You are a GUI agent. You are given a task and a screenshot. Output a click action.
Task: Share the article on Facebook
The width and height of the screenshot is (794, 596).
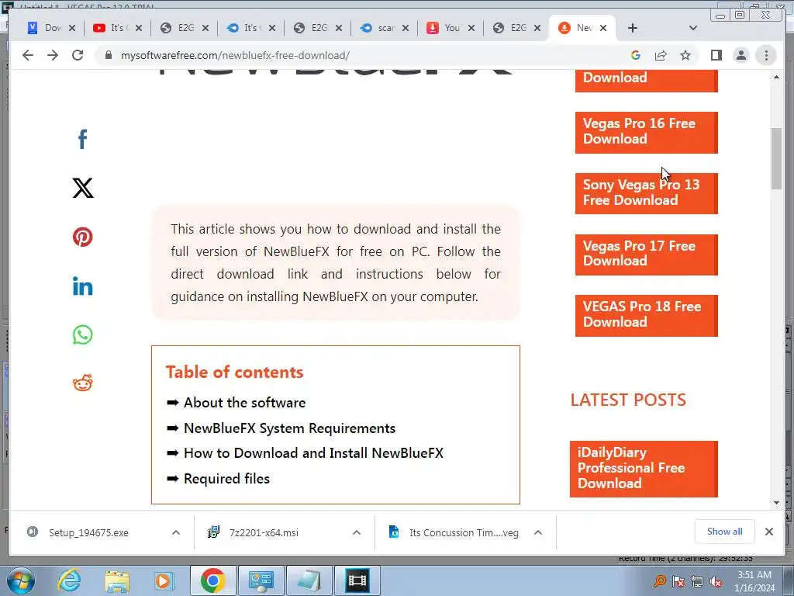tap(82, 139)
